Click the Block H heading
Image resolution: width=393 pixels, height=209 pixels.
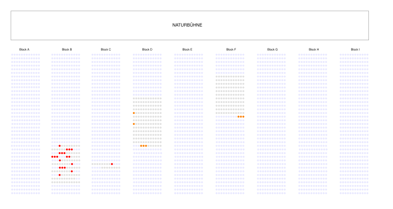(x=313, y=50)
